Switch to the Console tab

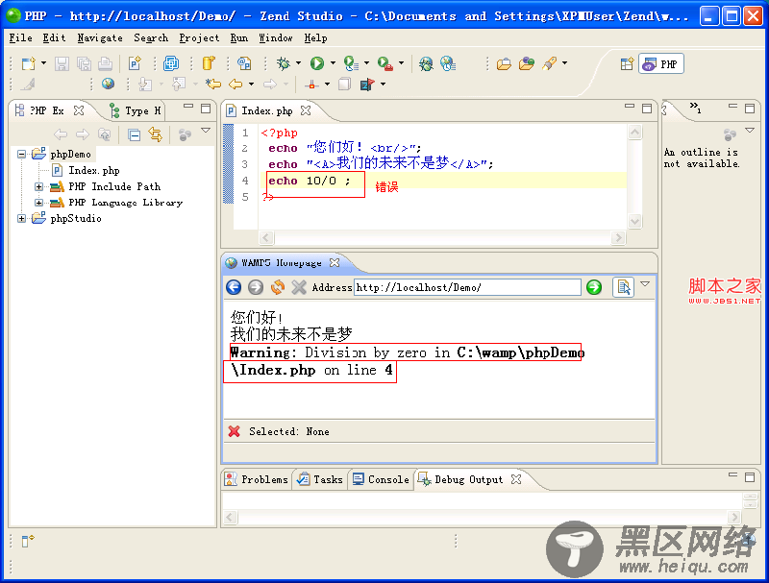[380, 479]
